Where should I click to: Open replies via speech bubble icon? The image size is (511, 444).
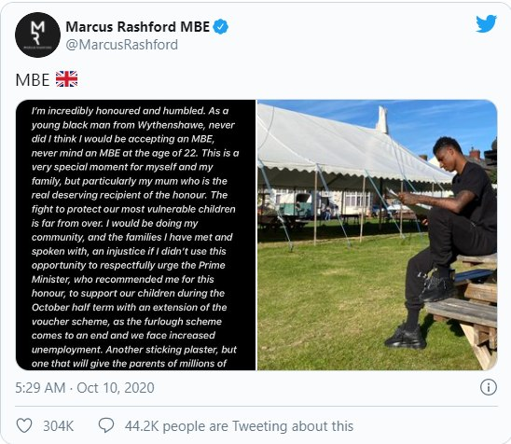(x=106, y=425)
